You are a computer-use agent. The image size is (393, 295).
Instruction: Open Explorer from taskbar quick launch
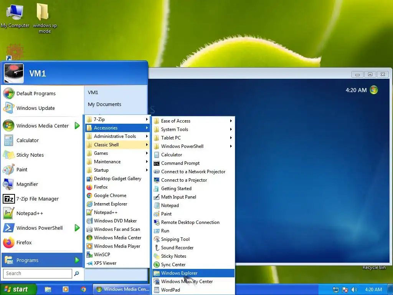tap(48, 290)
